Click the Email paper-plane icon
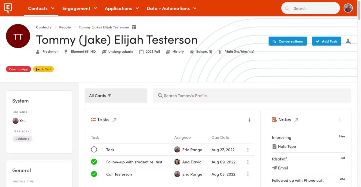361x187 pixels. (274, 168)
